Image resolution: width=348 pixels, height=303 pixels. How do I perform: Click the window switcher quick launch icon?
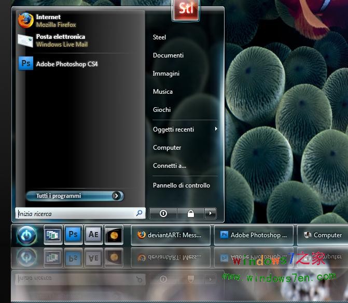[53, 235]
